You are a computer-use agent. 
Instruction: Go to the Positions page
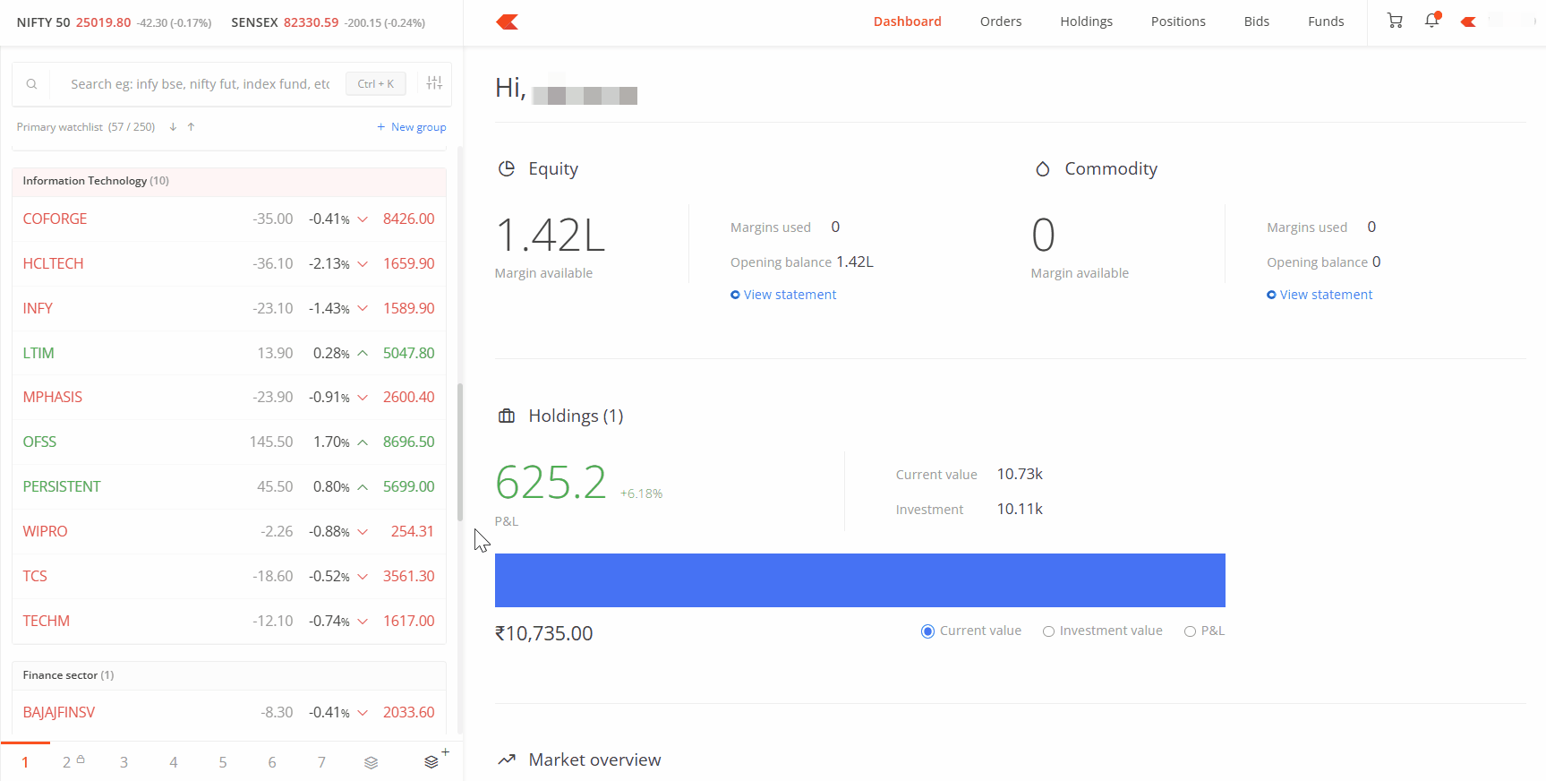point(1178,21)
